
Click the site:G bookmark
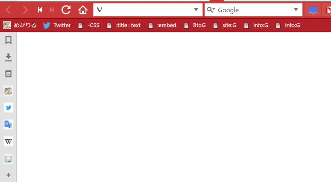point(225,25)
